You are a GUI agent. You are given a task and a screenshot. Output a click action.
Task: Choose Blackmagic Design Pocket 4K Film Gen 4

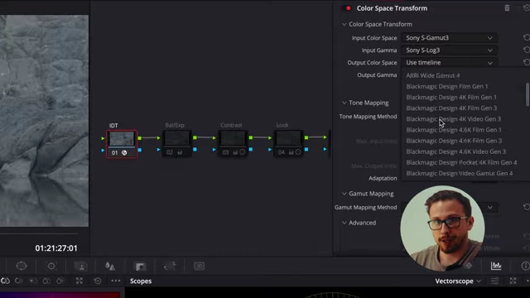461,162
